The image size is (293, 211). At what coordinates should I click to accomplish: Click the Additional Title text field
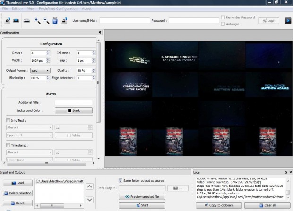coord(74,102)
